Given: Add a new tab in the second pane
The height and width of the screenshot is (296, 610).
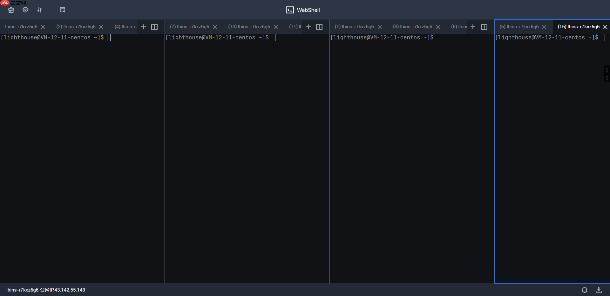Looking at the screenshot, I should tap(308, 27).
